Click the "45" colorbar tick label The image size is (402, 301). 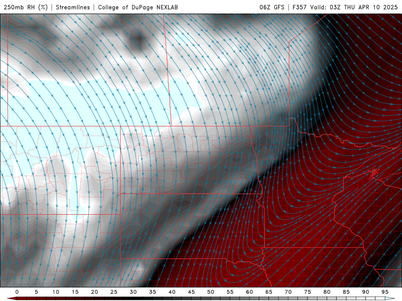coord(191,292)
